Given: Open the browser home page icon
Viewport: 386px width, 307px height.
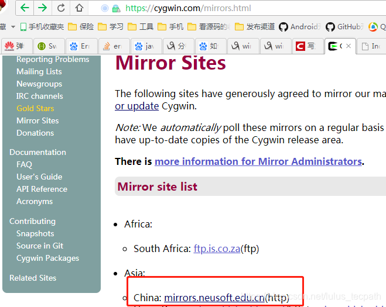Looking at the screenshot, I should [79, 8].
